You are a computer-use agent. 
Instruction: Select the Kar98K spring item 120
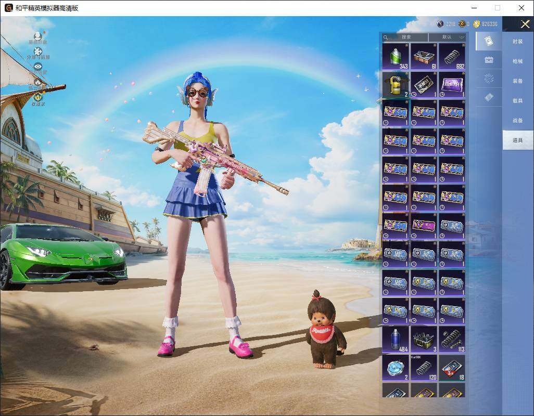[424, 367]
